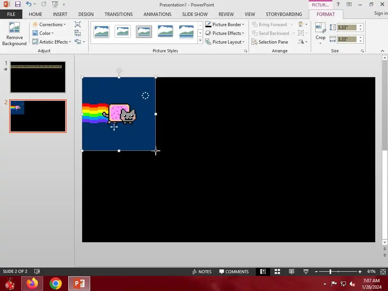Open the Picture Layout dropdown
Screen dimensions: 388x291
click(x=225, y=42)
